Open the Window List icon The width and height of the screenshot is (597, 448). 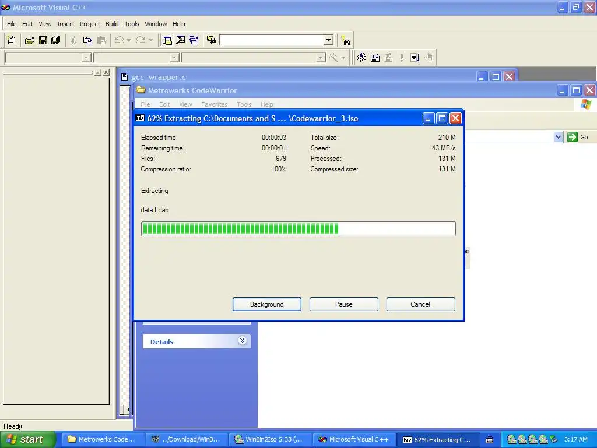point(194,40)
